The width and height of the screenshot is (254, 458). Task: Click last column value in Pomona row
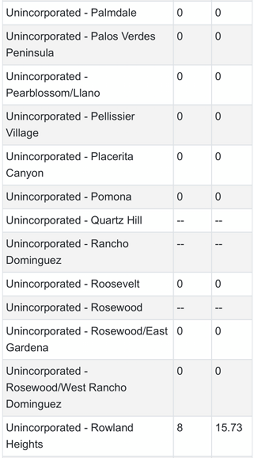pos(218,197)
